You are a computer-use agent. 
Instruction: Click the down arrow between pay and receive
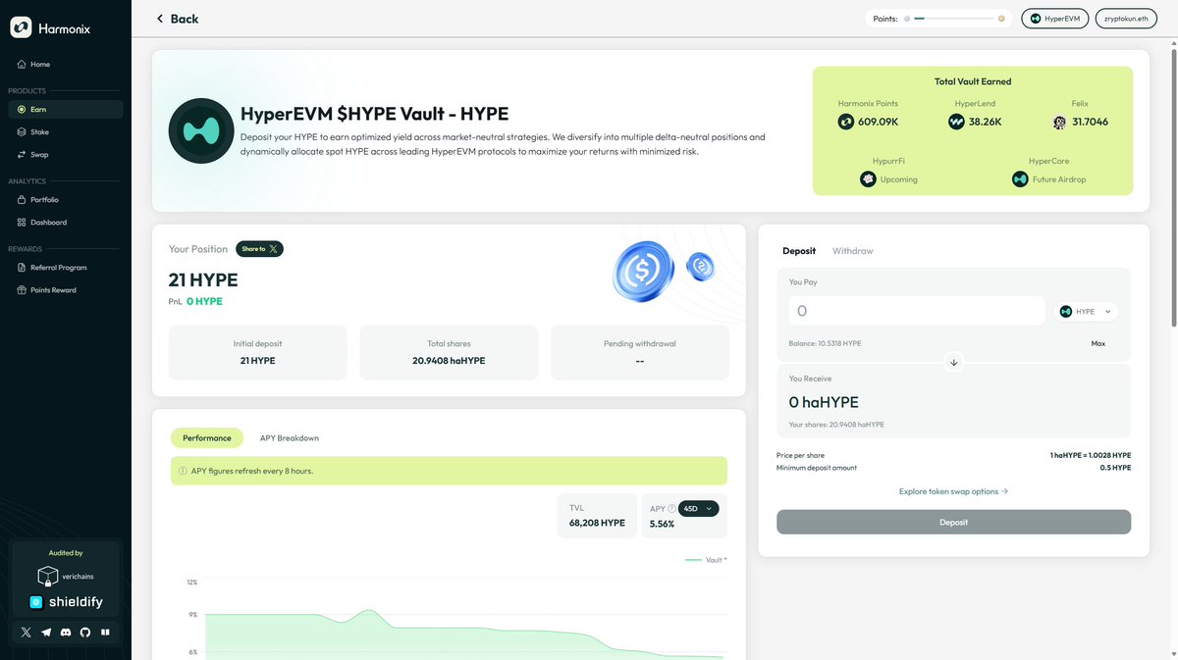point(953,362)
